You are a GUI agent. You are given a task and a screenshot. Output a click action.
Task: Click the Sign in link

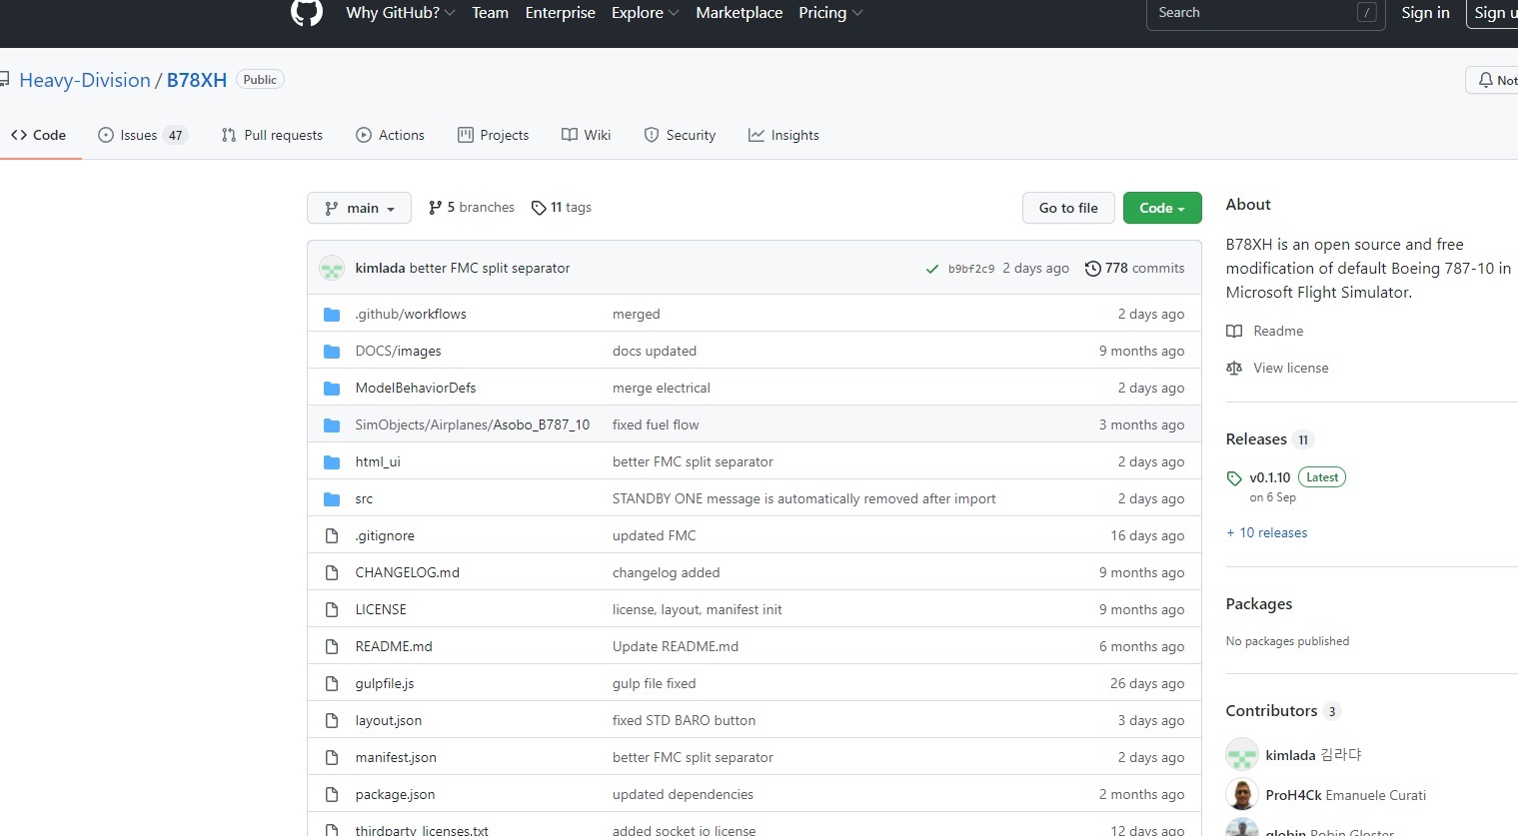click(x=1425, y=13)
